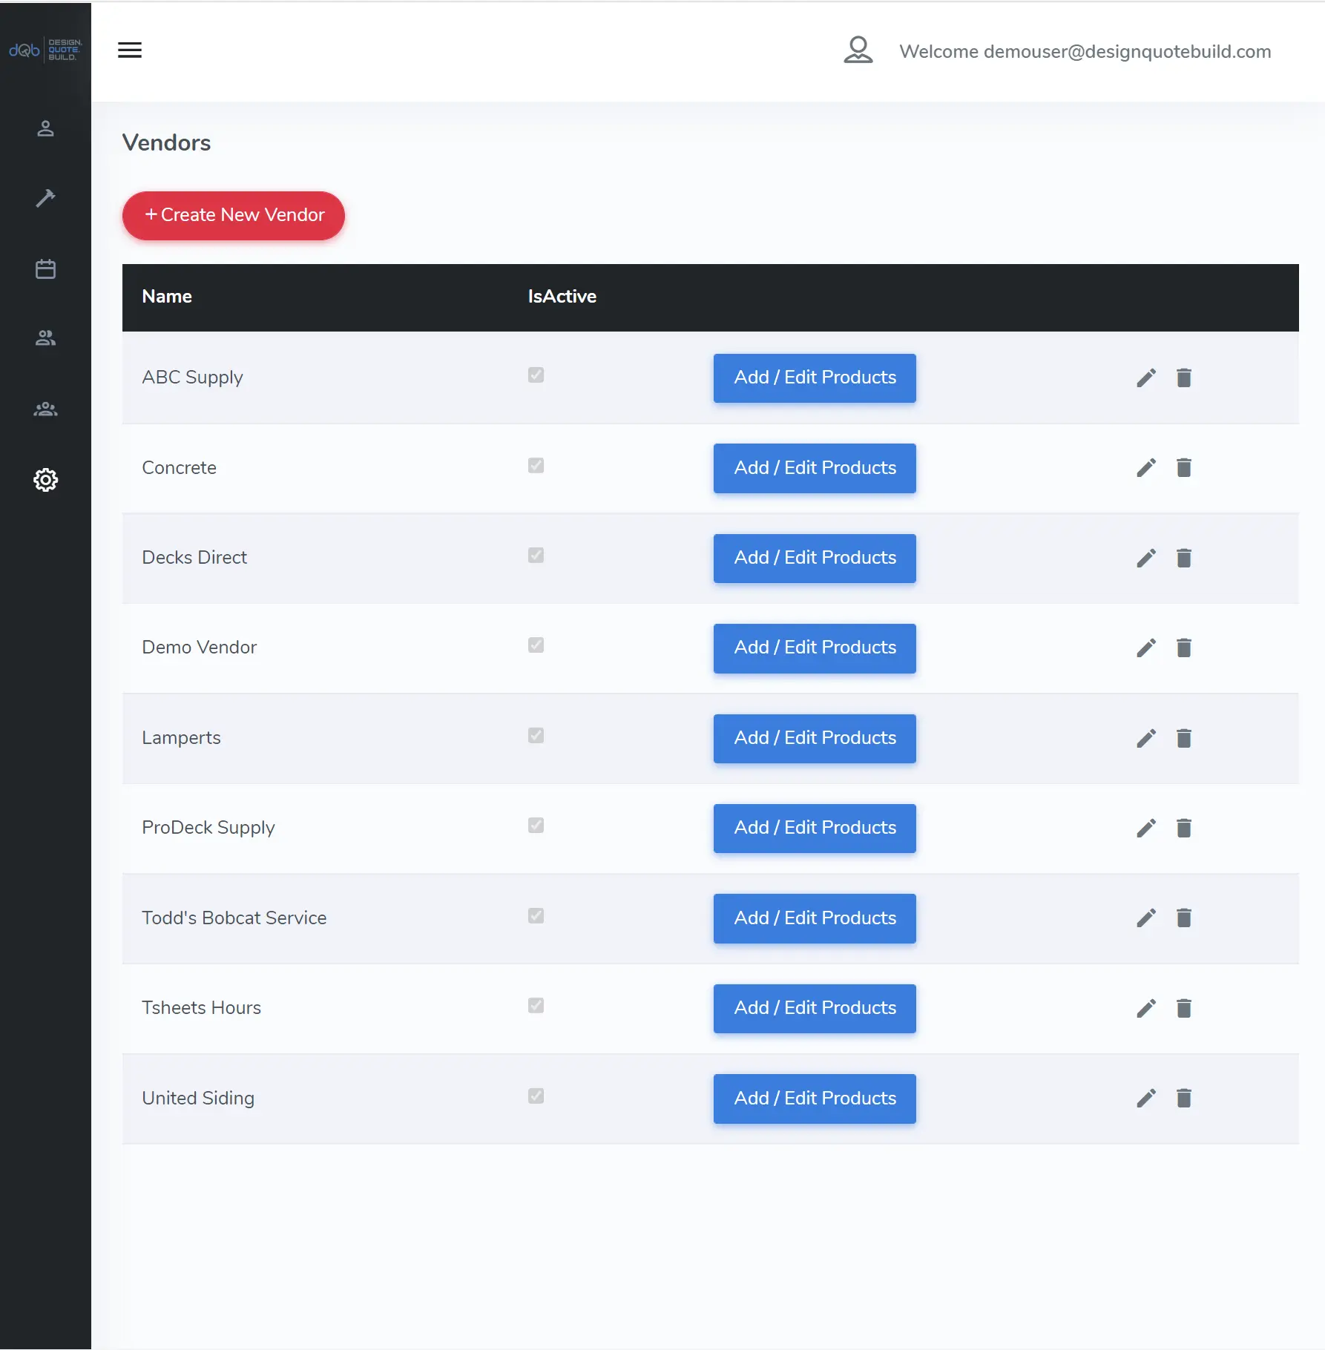Select the Demo Vendor name cell
Viewport: 1325px width, 1350px height.
point(199,647)
